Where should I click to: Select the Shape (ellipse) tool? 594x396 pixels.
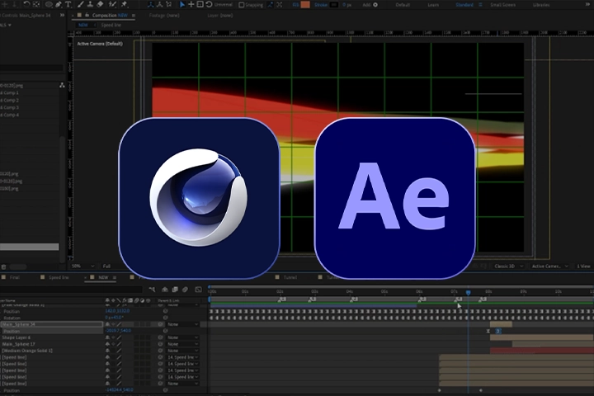click(49, 4)
